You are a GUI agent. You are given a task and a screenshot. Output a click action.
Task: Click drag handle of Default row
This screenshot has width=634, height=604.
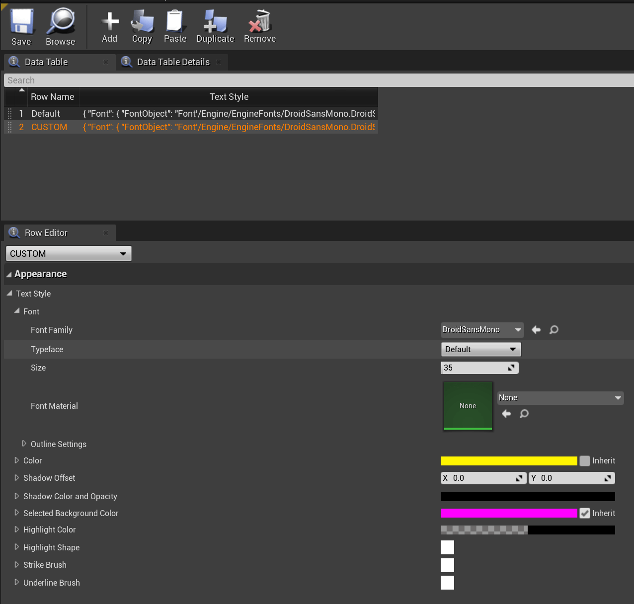point(9,114)
